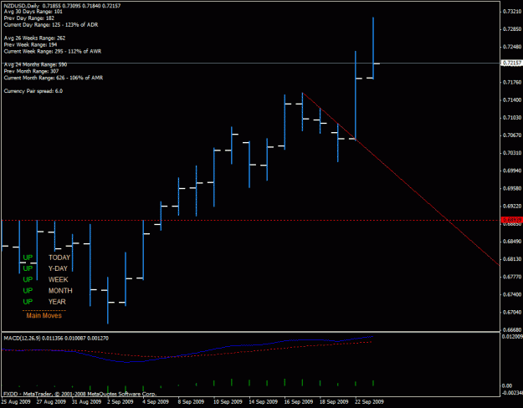The image size is (523, 408).
Task: Click the current price tag 0.72157 on axis
Action: 511,63
